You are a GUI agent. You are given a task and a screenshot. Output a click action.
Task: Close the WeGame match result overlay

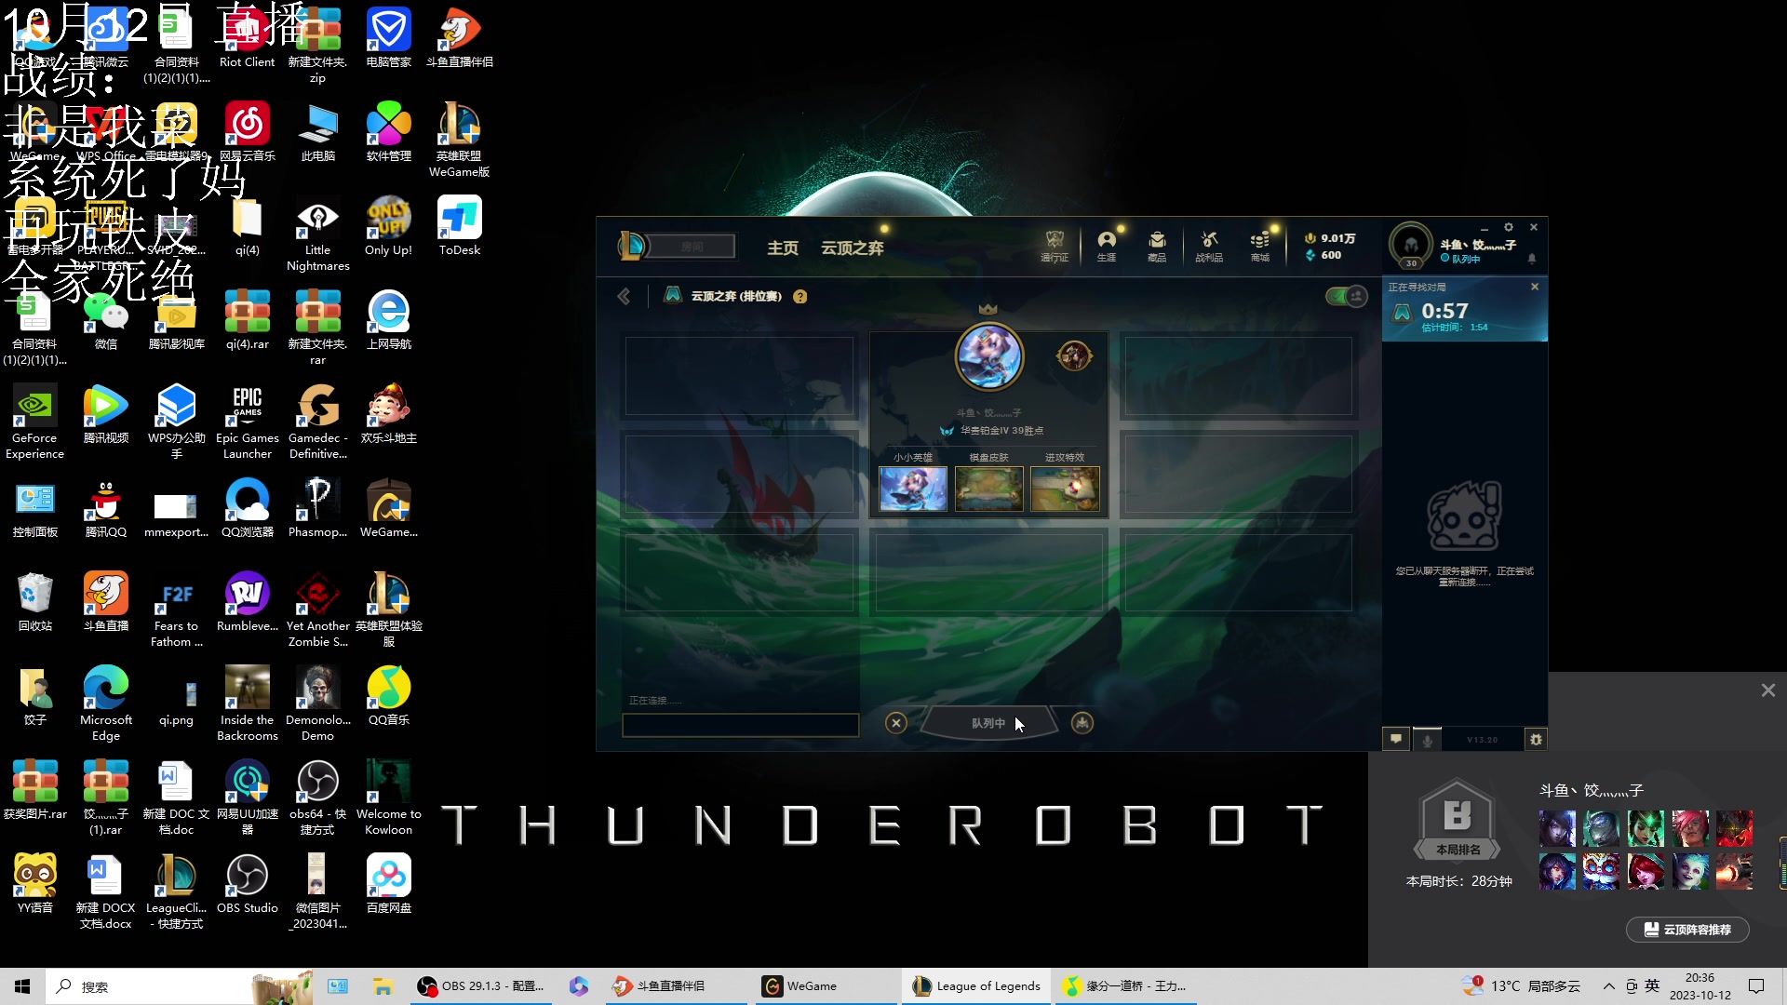point(1767,690)
